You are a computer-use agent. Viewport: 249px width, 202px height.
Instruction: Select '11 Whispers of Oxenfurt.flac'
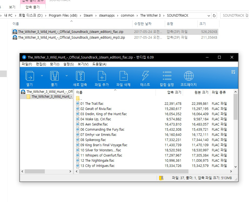coord(101,155)
